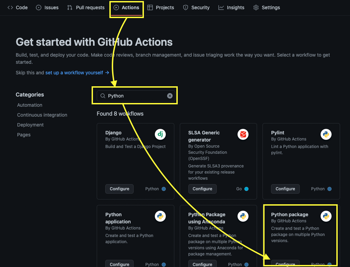350x267 pixels.
Task: Configure the Pylint workflow
Action: [285, 189]
